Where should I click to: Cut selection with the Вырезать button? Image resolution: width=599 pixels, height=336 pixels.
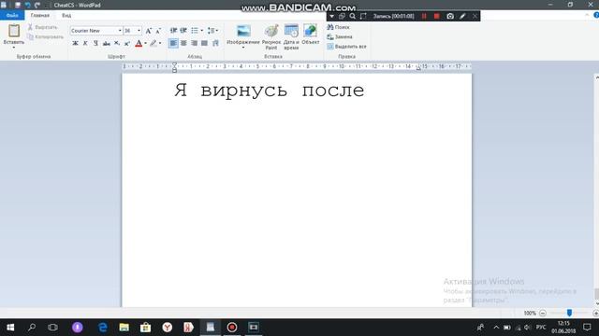(42, 27)
